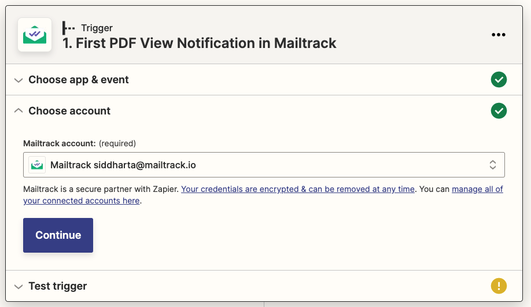Viewport: 531px width, 307px height.
Task: Follow the manage all connected accounts link
Action: (x=477, y=189)
